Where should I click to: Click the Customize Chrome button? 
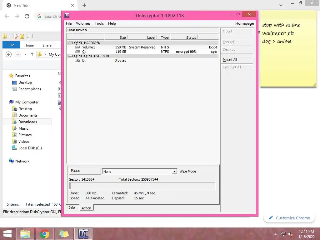click(289, 218)
